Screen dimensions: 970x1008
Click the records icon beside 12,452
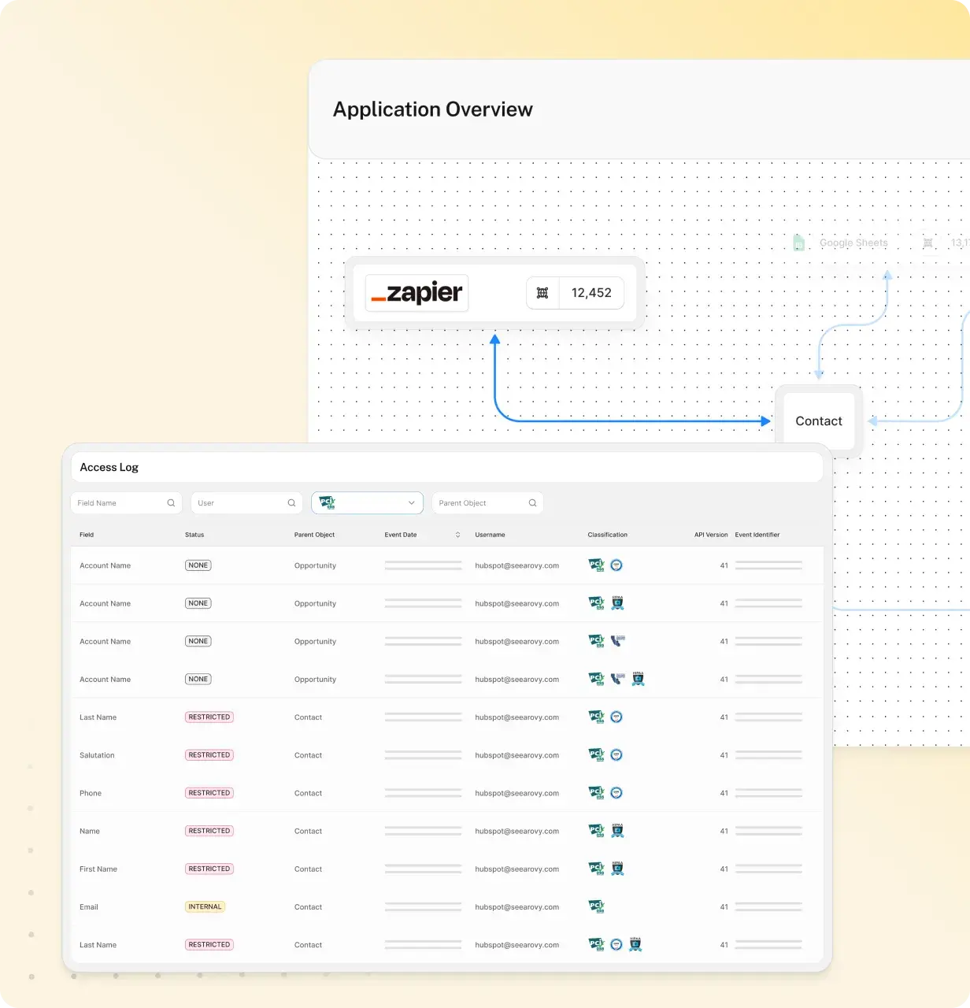tap(542, 293)
